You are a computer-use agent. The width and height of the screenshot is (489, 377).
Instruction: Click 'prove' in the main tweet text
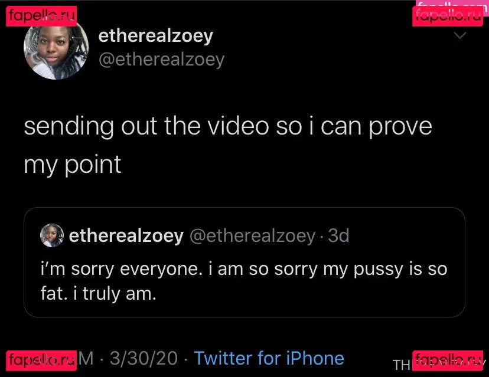401,127
